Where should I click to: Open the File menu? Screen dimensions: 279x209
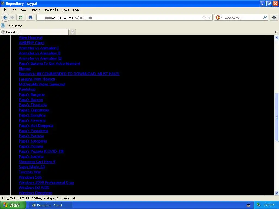(4, 10)
